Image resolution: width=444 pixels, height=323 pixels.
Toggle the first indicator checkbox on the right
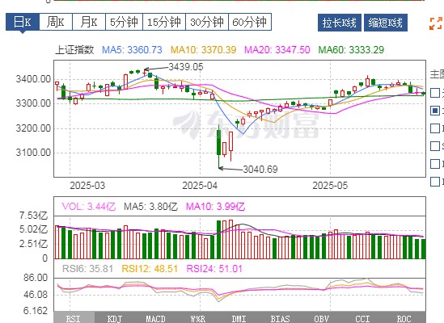pyautogui.click(x=435, y=93)
